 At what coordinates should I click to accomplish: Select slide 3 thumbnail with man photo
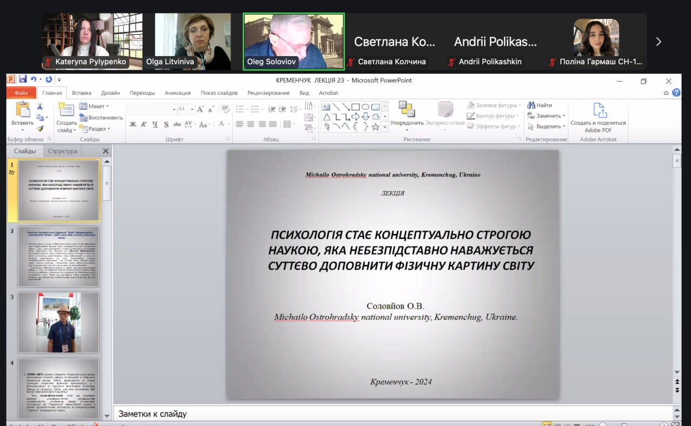(x=58, y=322)
